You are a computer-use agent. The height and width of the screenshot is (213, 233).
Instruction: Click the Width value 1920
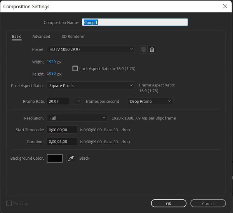click(51, 62)
